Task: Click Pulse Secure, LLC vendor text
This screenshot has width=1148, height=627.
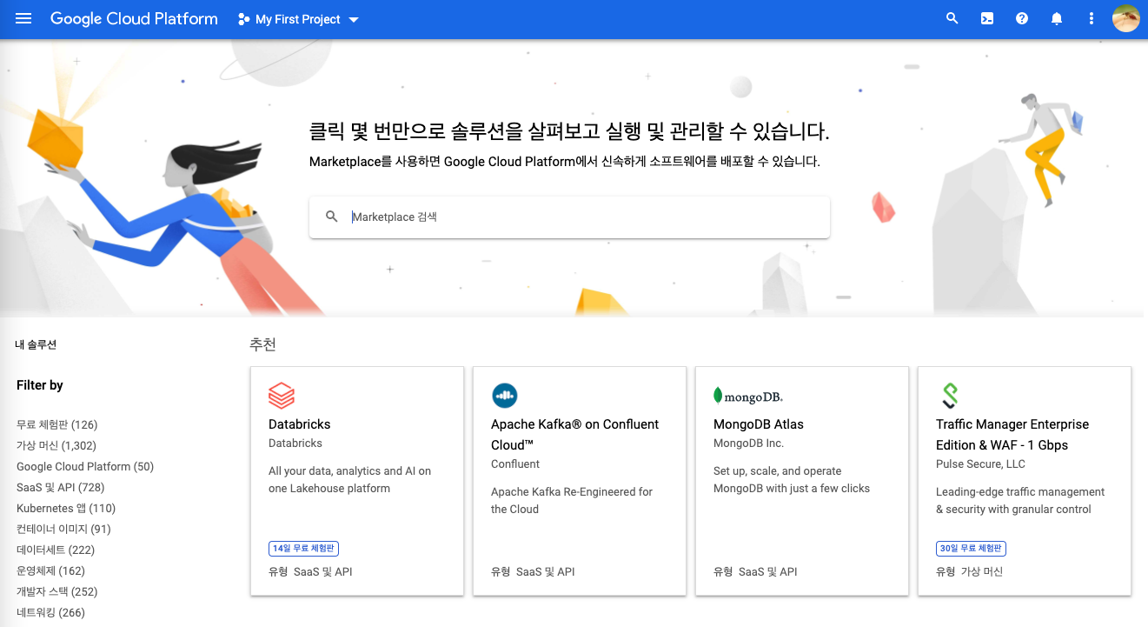Action: 980,464
